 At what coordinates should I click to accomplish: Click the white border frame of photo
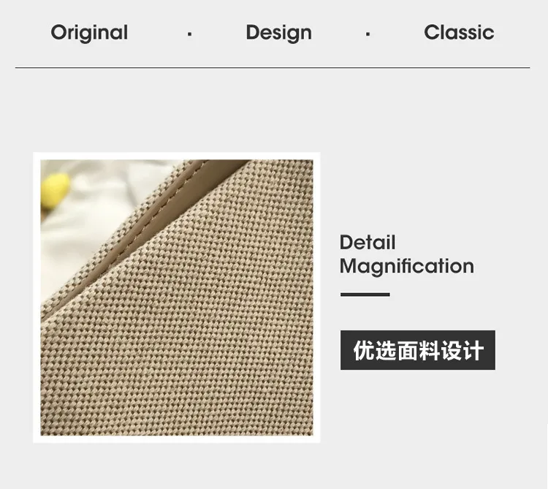(x=177, y=156)
